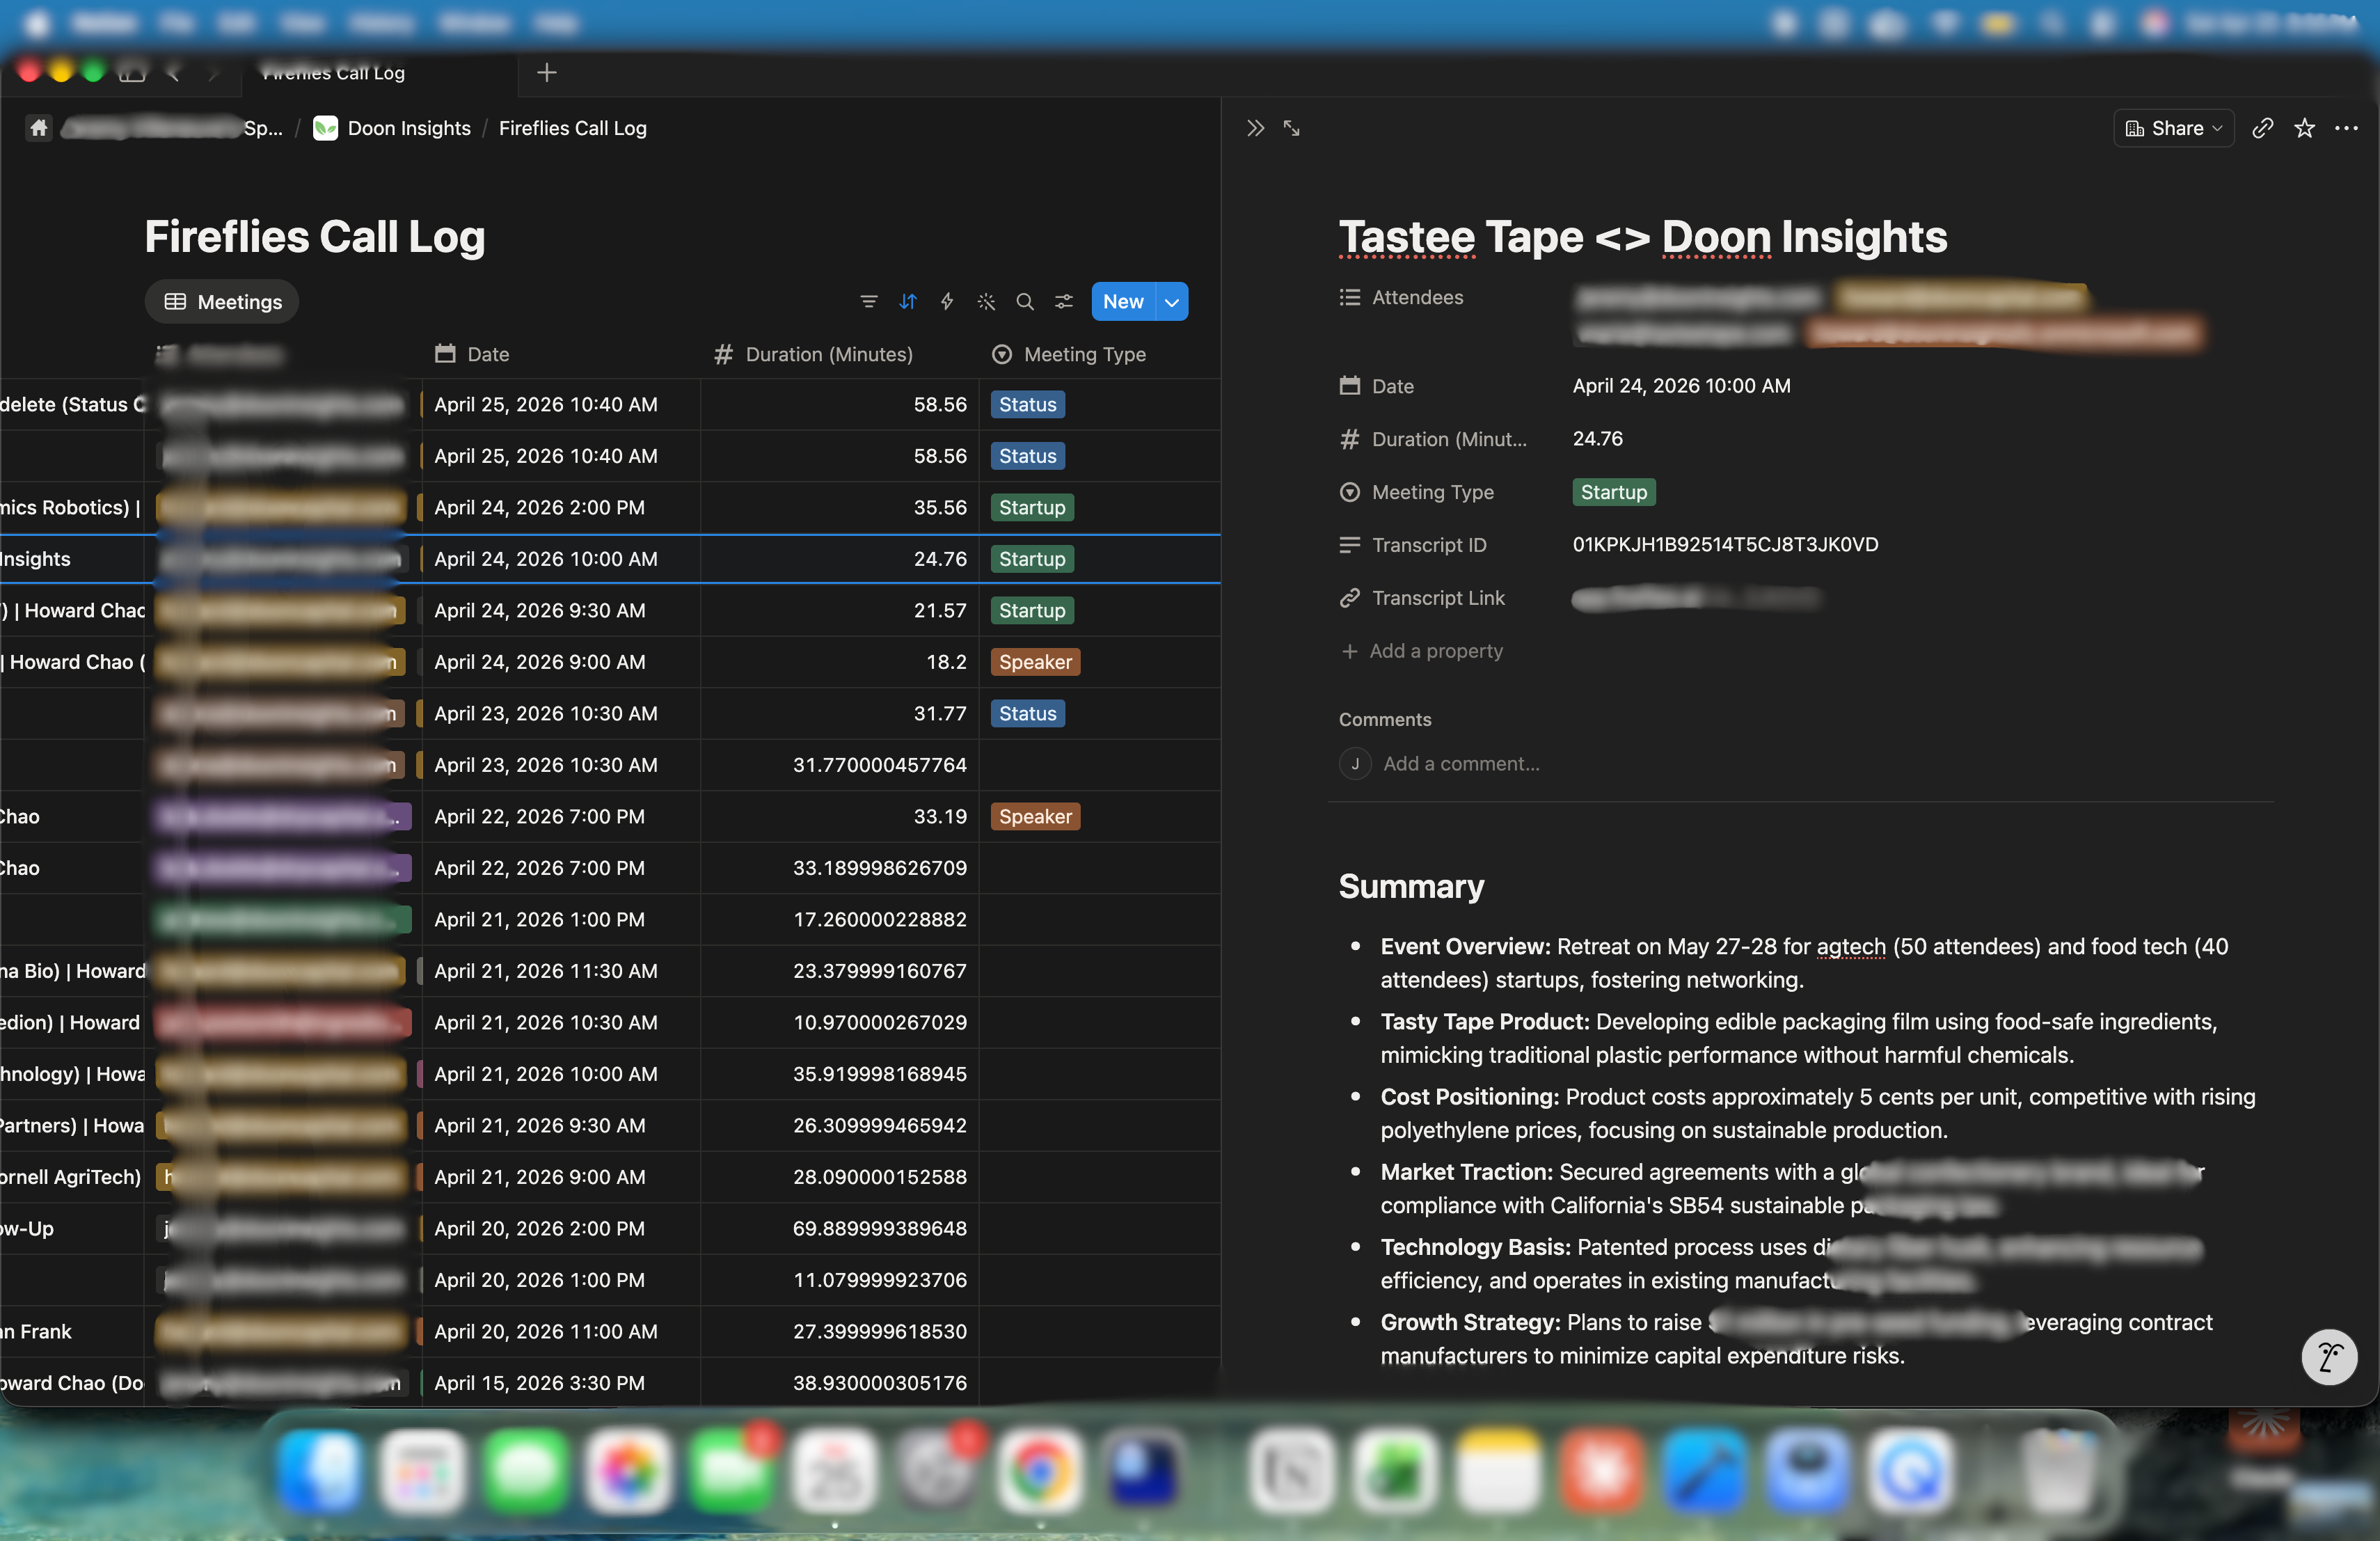
Task: Open view settings with the sliders icon
Action: click(x=1063, y=301)
